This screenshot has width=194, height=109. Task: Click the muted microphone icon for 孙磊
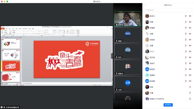coord(186,46)
